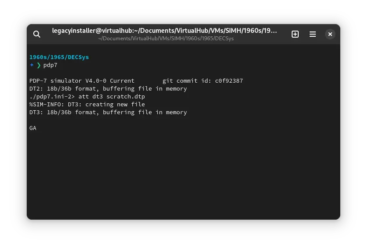The width and height of the screenshot is (367, 249).
Task: Open a new terminal tab
Action: [295, 34]
